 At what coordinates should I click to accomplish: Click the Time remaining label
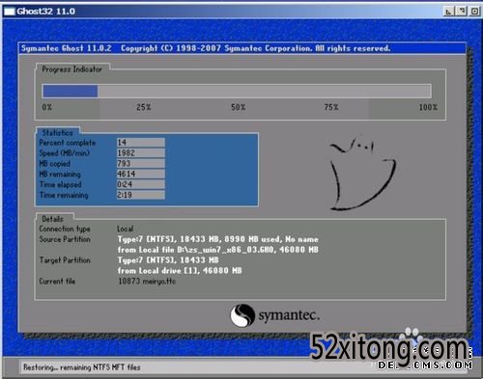[64, 195]
